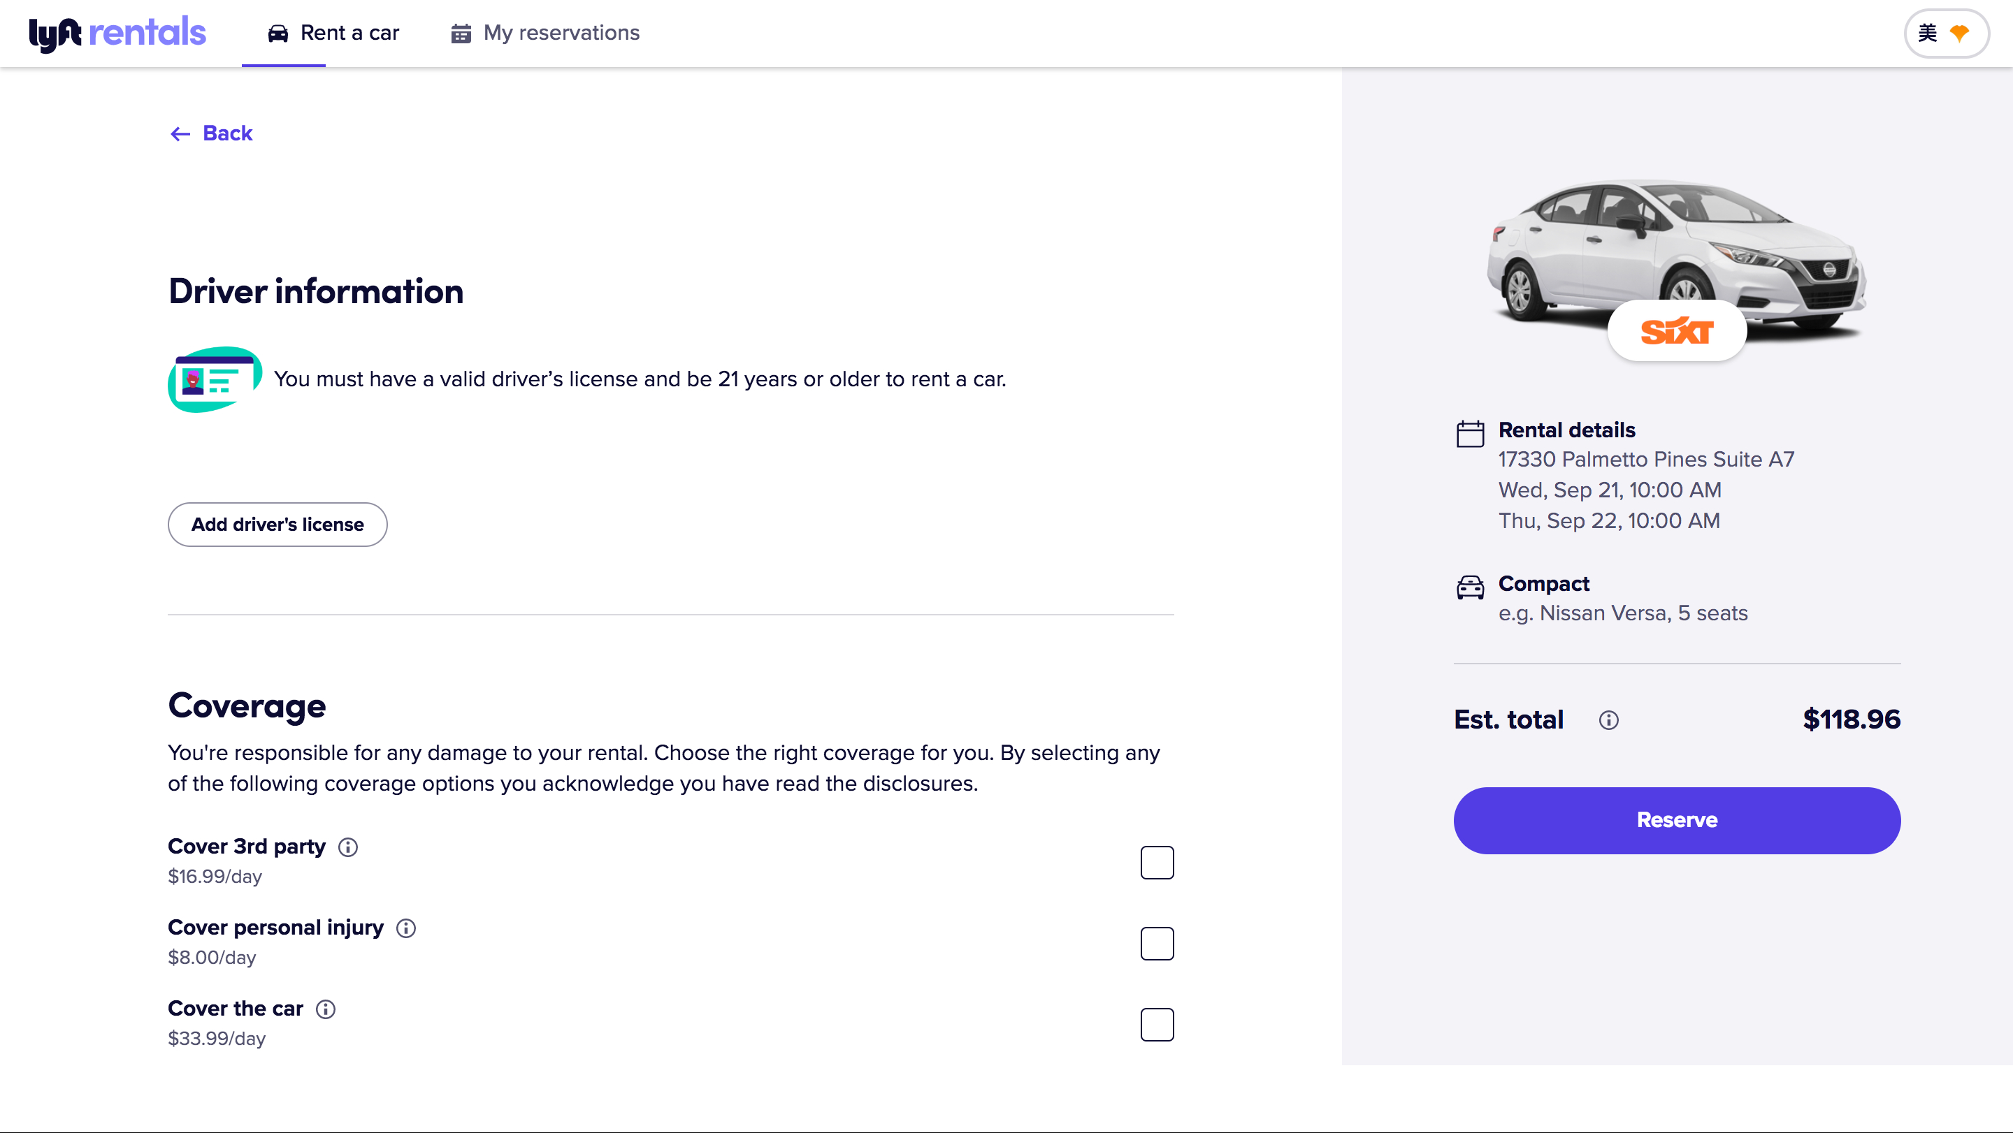Check the Cover personal injury box
The width and height of the screenshot is (2013, 1133).
1157,943
